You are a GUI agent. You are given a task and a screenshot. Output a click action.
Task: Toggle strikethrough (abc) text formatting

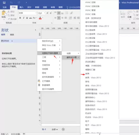point(31,18)
